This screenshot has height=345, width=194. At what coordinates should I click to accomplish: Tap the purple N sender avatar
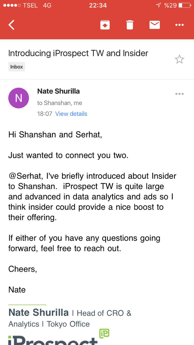[19, 98]
